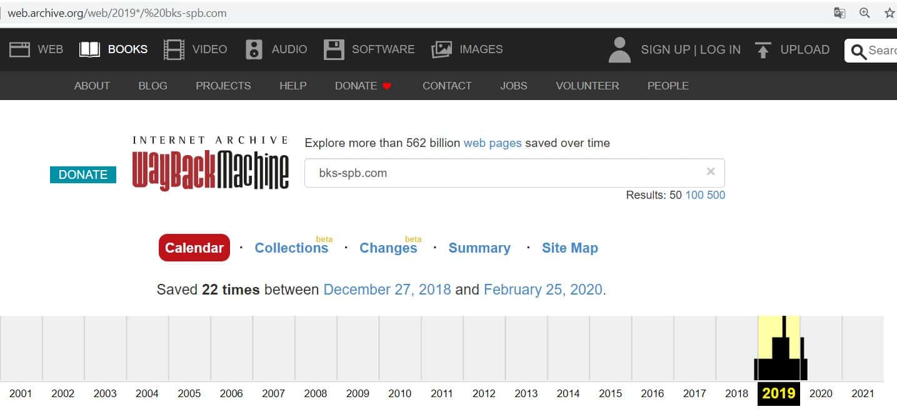Click the SOFTWARE label in top navigation
Screen dimensions: 897x414
click(383, 49)
